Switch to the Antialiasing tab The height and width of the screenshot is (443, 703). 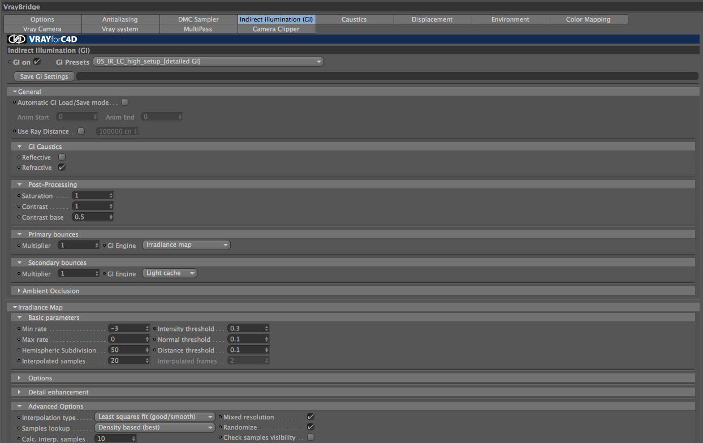click(120, 19)
